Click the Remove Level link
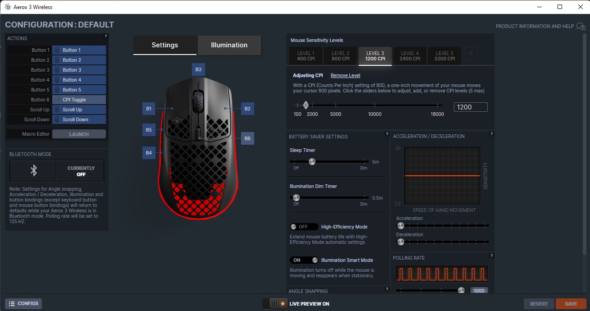The height and width of the screenshot is (311, 590). [x=345, y=75]
